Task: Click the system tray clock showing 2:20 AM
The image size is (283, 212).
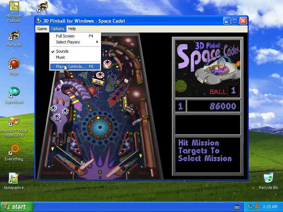Action: click(x=270, y=207)
